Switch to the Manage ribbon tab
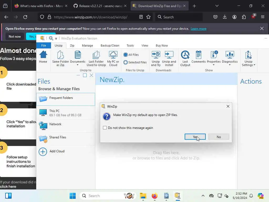Screen dimensions: 269x202 pyautogui.click(x=87, y=46)
